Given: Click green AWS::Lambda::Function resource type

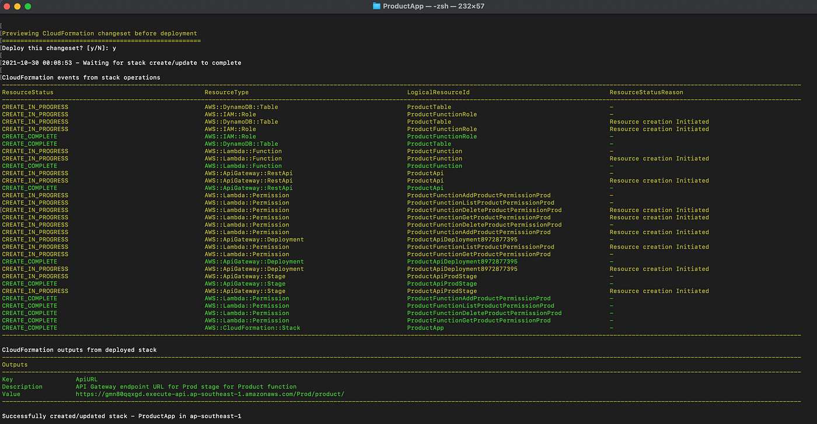Looking at the screenshot, I should click(x=243, y=166).
